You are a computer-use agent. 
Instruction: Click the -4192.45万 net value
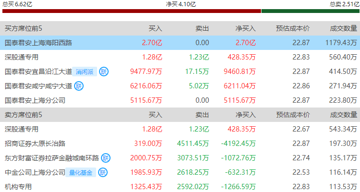click(238, 144)
